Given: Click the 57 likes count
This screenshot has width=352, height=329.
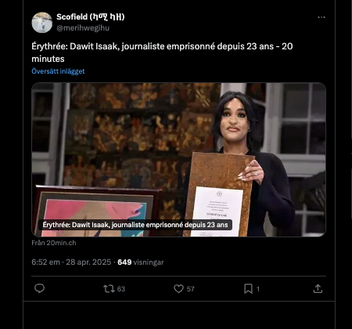Looking at the screenshot, I should [191, 289].
